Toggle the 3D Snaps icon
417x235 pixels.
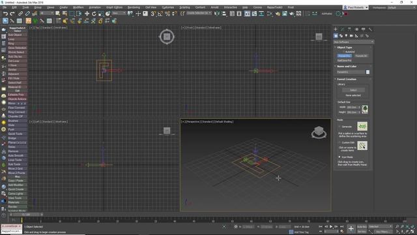tap(153, 13)
